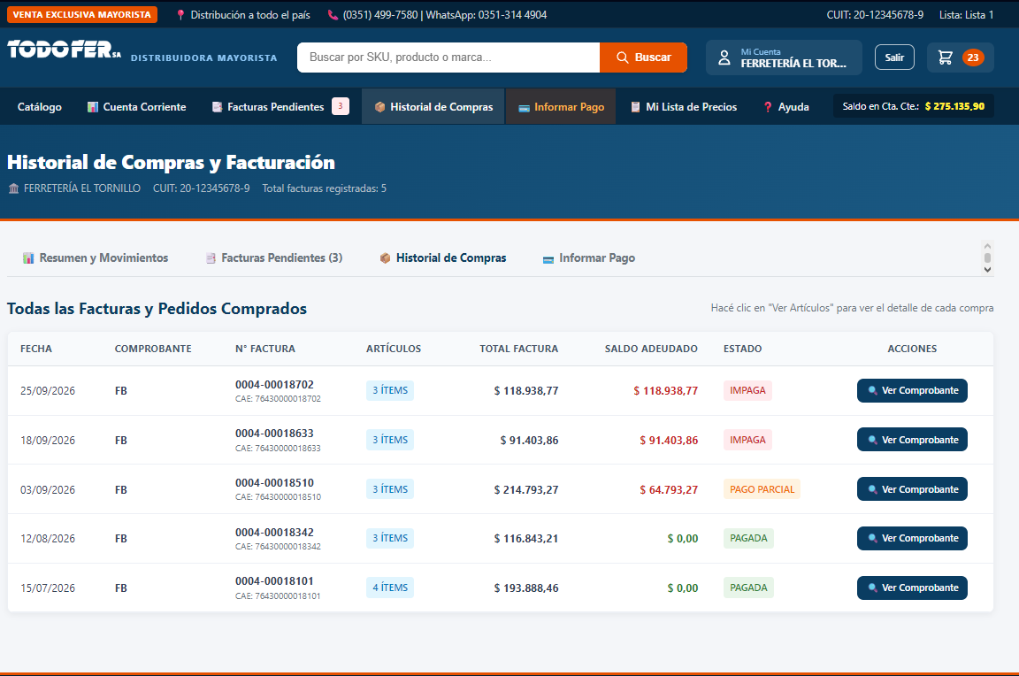Click the date 15/07/2026
Screen dimensions: 1019x676
pos(48,588)
